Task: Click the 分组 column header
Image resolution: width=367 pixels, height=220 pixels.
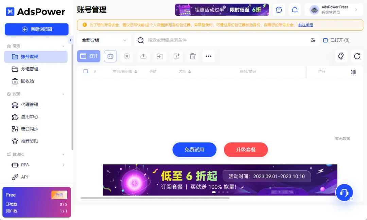Action: click(x=153, y=72)
